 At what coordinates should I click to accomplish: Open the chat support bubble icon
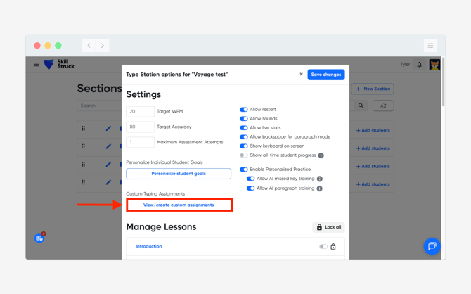[432, 246]
